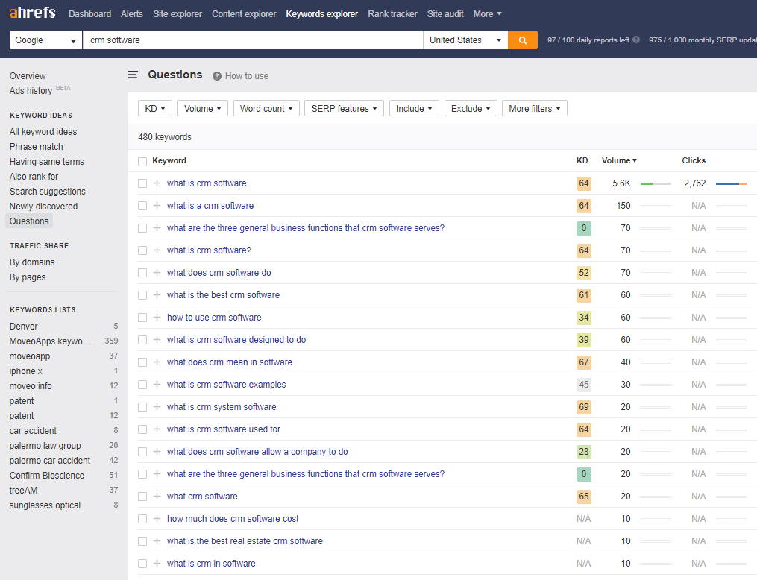757x580 pixels.
Task: Open 'what is crm system software' keyword link
Action: pyautogui.click(x=222, y=407)
